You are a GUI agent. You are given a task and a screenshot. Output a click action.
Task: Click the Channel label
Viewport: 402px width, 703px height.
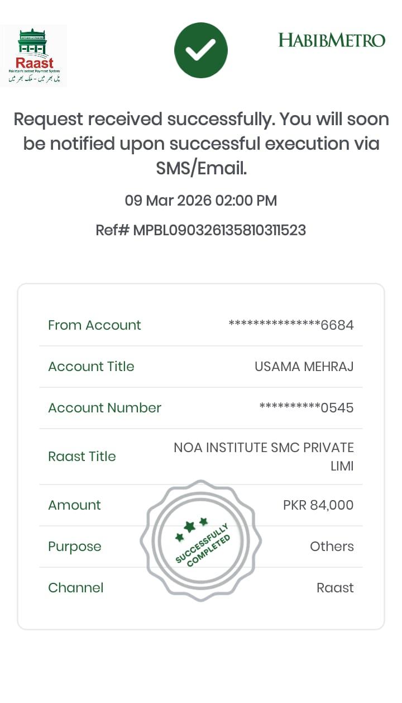pyautogui.click(x=76, y=588)
